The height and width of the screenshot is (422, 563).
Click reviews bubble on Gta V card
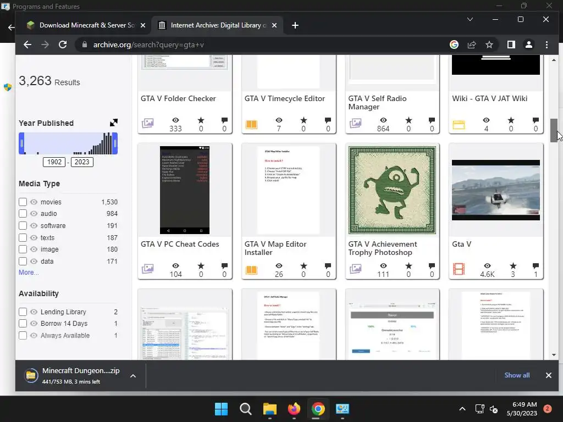(x=536, y=266)
